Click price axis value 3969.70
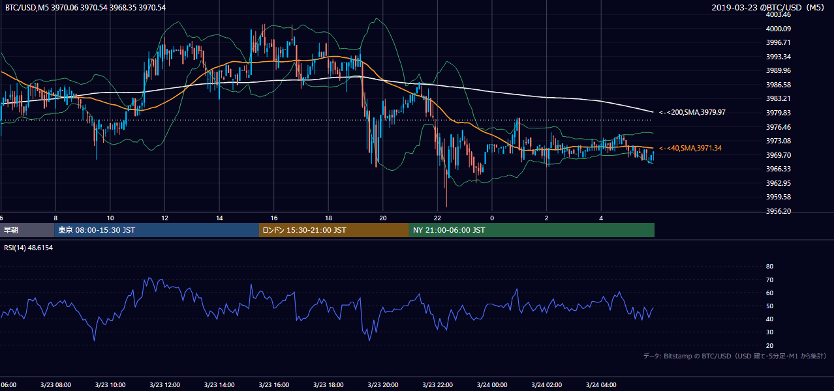The height and width of the screenshot is (391, 834). (779, 155)
